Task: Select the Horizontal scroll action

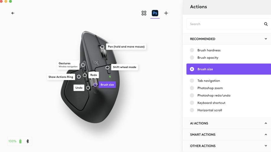Action: [x=210, y=110]
